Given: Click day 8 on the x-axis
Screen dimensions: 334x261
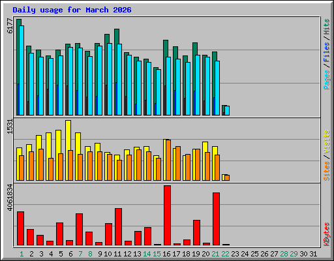Looking at the screenshot, I should pos(90,254).
